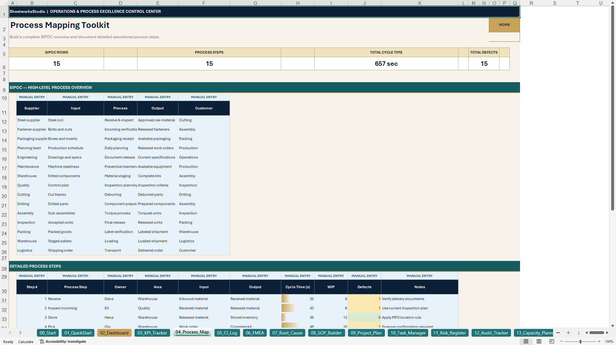The width and height of the screenshot is (616, 345).
Task: Select the 'Daily planning' cell
Action: tap(120, 148)
